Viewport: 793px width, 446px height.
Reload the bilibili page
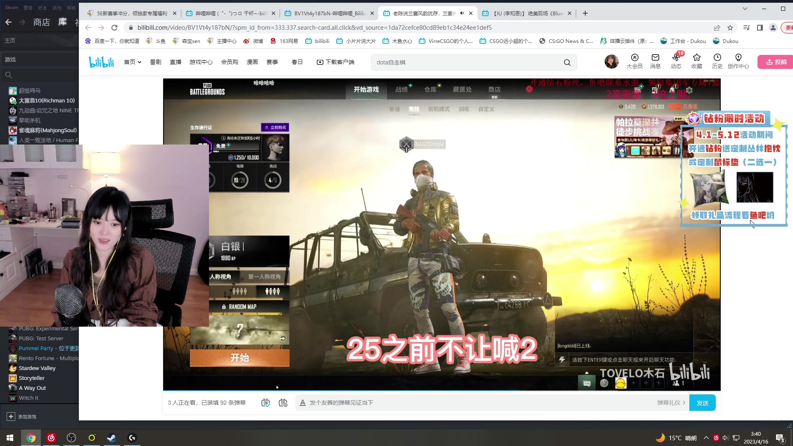click(114, 28)
